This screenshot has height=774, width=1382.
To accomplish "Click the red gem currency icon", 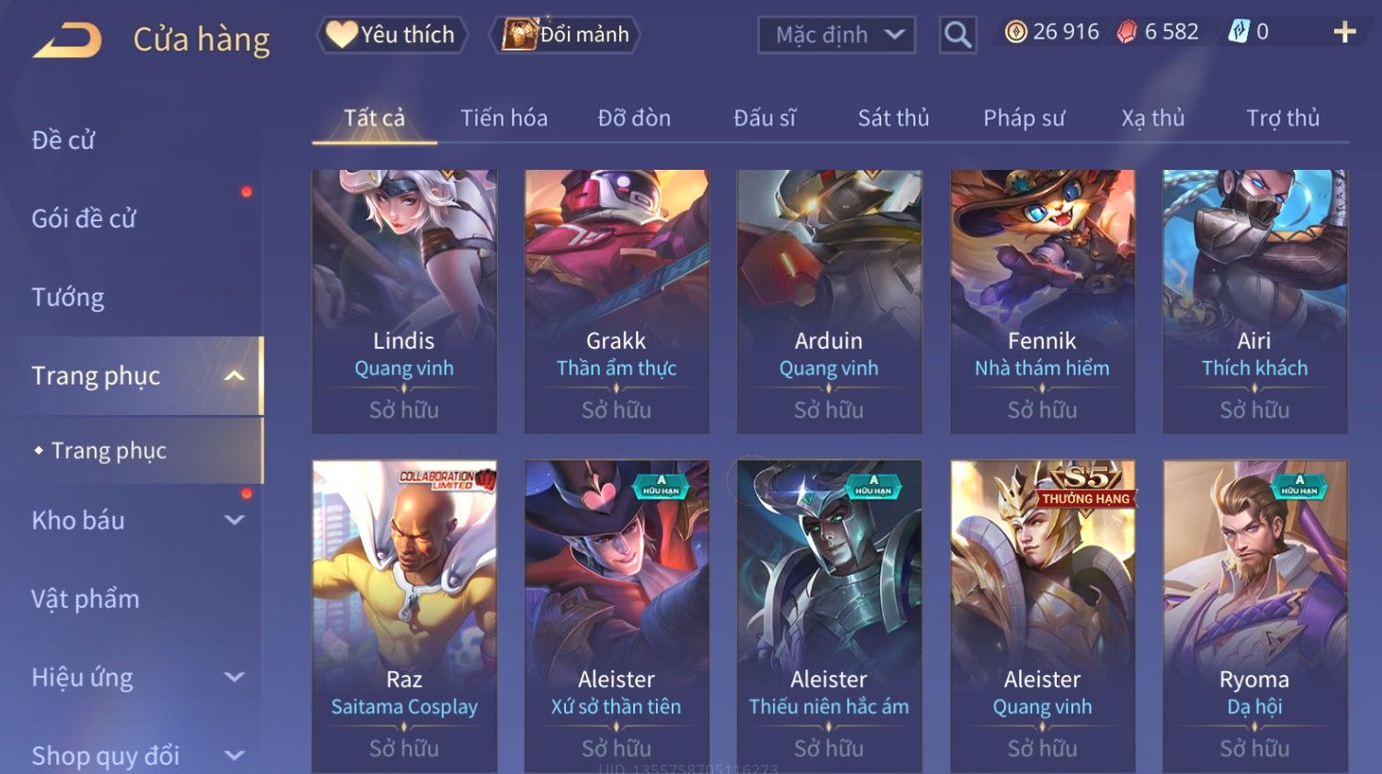I will [1127, 32].
